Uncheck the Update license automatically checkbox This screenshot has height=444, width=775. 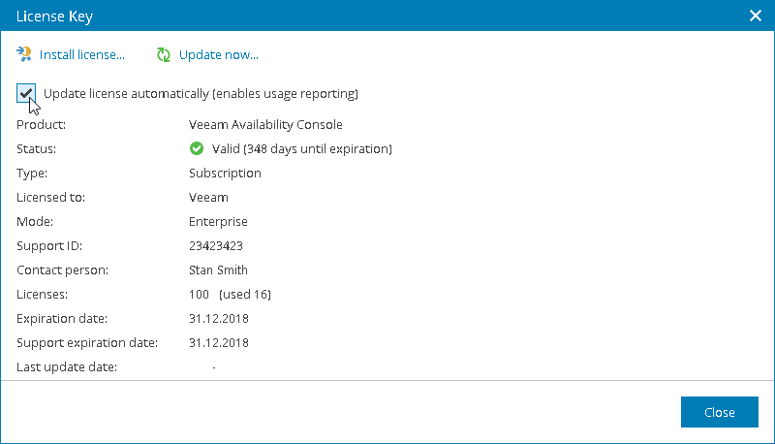click(x=26, y=93)
